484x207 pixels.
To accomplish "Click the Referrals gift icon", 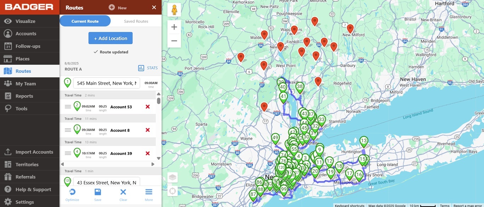I will pos(8,177).
